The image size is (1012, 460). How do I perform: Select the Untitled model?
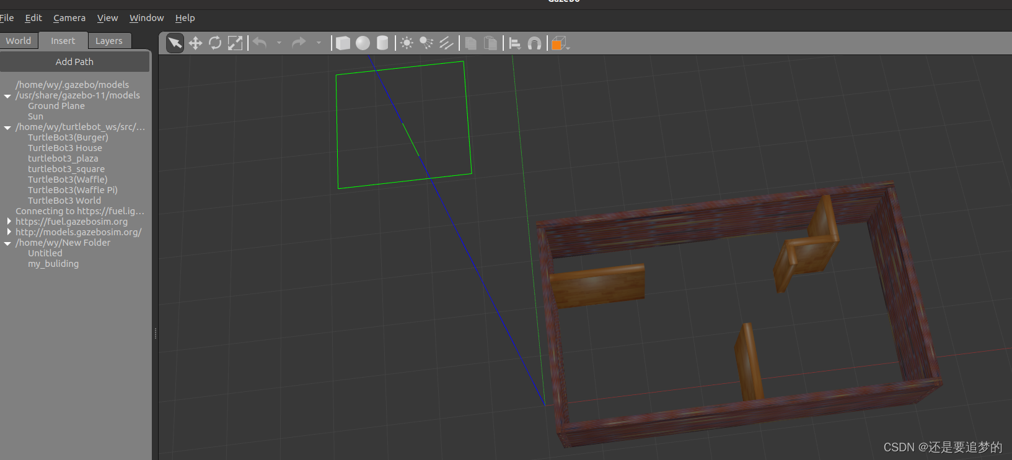45,253
